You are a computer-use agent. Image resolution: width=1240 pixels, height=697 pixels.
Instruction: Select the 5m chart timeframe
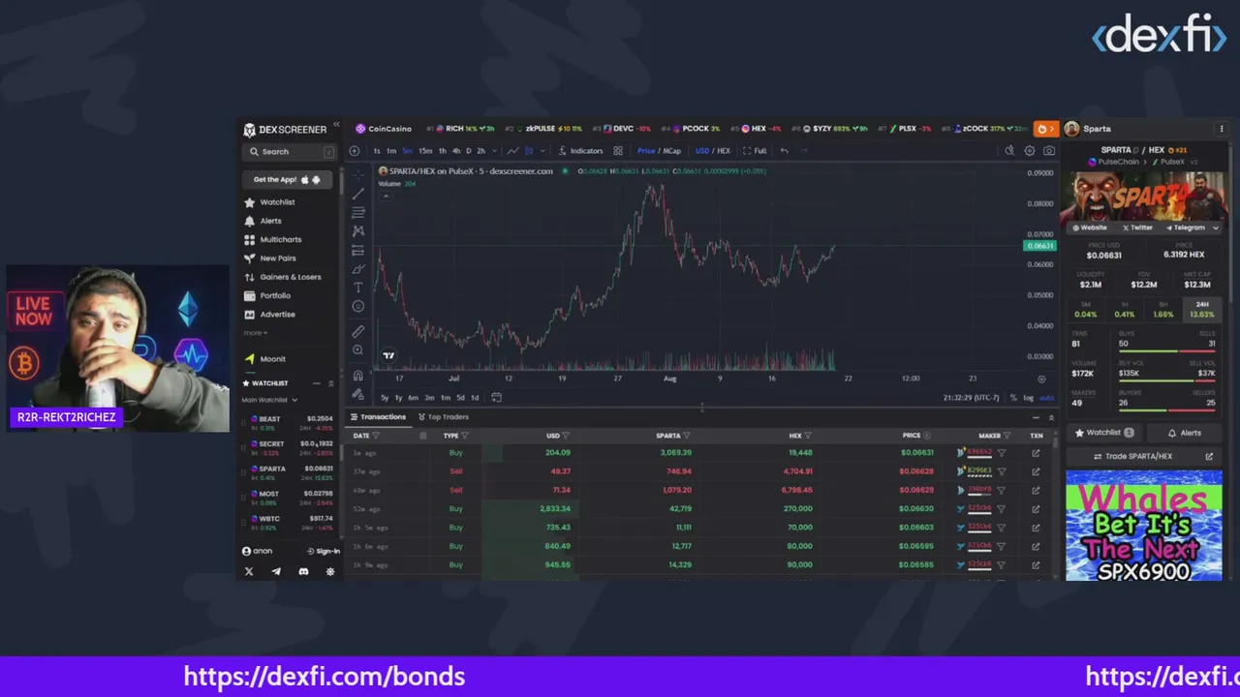click(407, 151)
